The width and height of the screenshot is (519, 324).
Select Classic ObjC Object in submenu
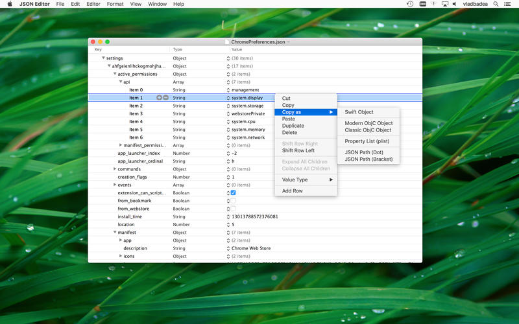point(368,130)
